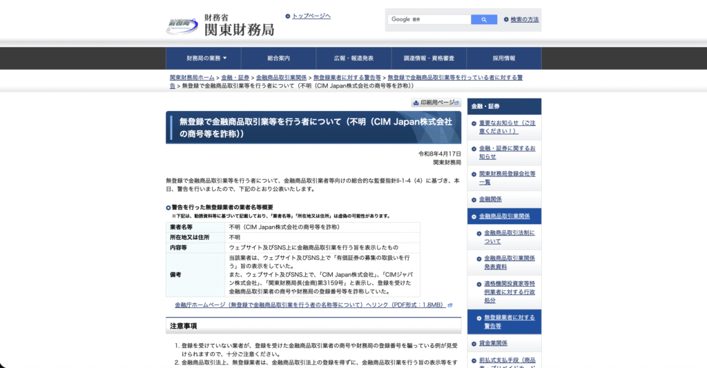Open sidebar link 前払式支払手段
Image resolution: width=707 pixels, height=368 pixels.
(507, 362)
